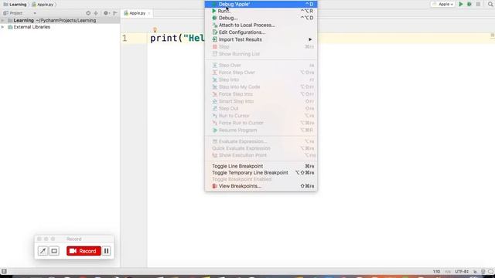Click the Scroll from Source target icon
This screenshot has width=495, height=278.
(x=88, y=13)
